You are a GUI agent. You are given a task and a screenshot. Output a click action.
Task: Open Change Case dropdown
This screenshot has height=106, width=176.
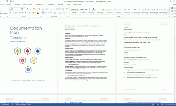(35, 9)
